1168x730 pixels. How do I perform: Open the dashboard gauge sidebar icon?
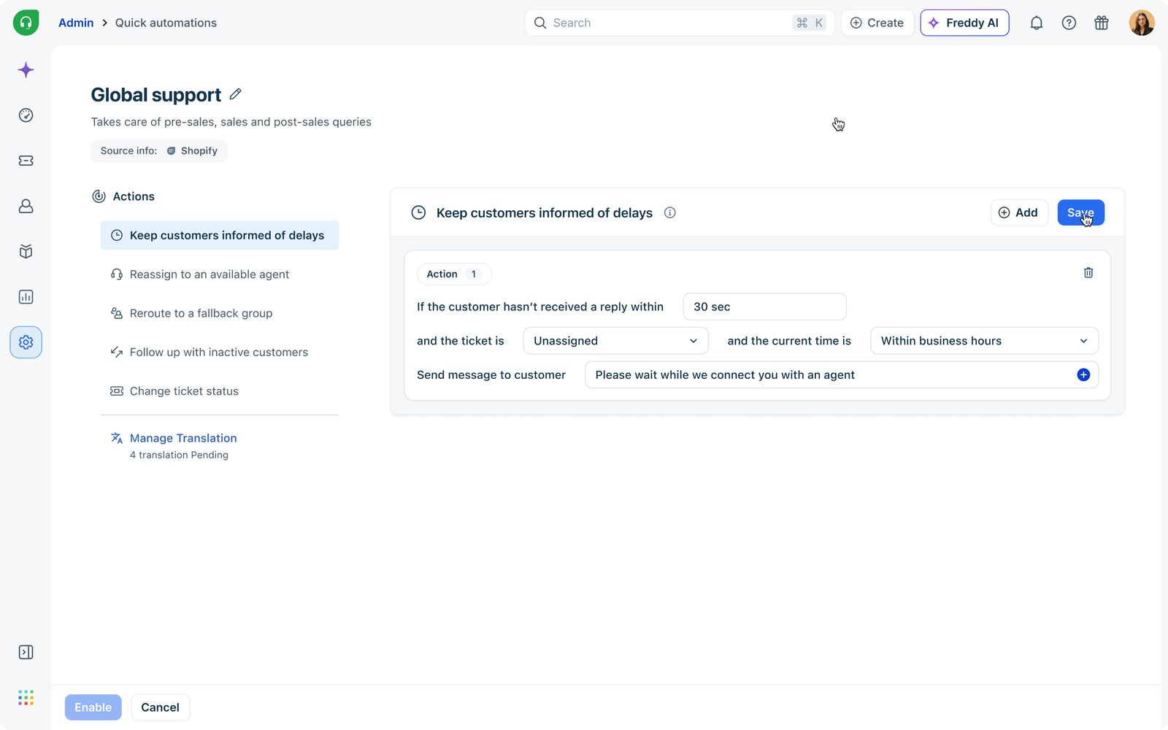(26, 115)
